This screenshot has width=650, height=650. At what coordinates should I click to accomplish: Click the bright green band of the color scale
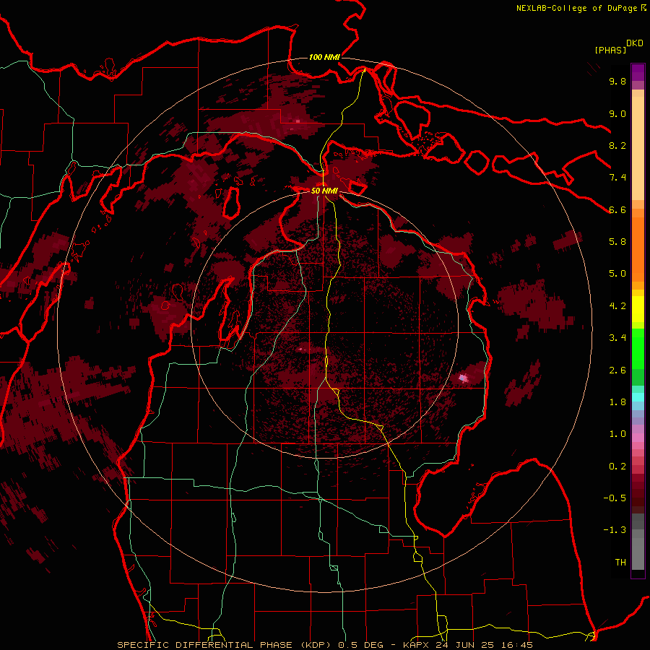638,349
